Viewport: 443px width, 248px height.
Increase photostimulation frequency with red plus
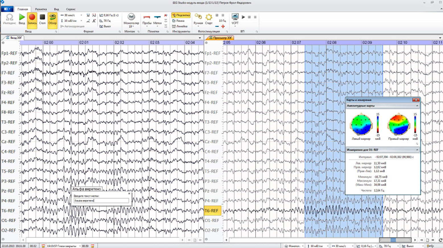coord(223,26)
